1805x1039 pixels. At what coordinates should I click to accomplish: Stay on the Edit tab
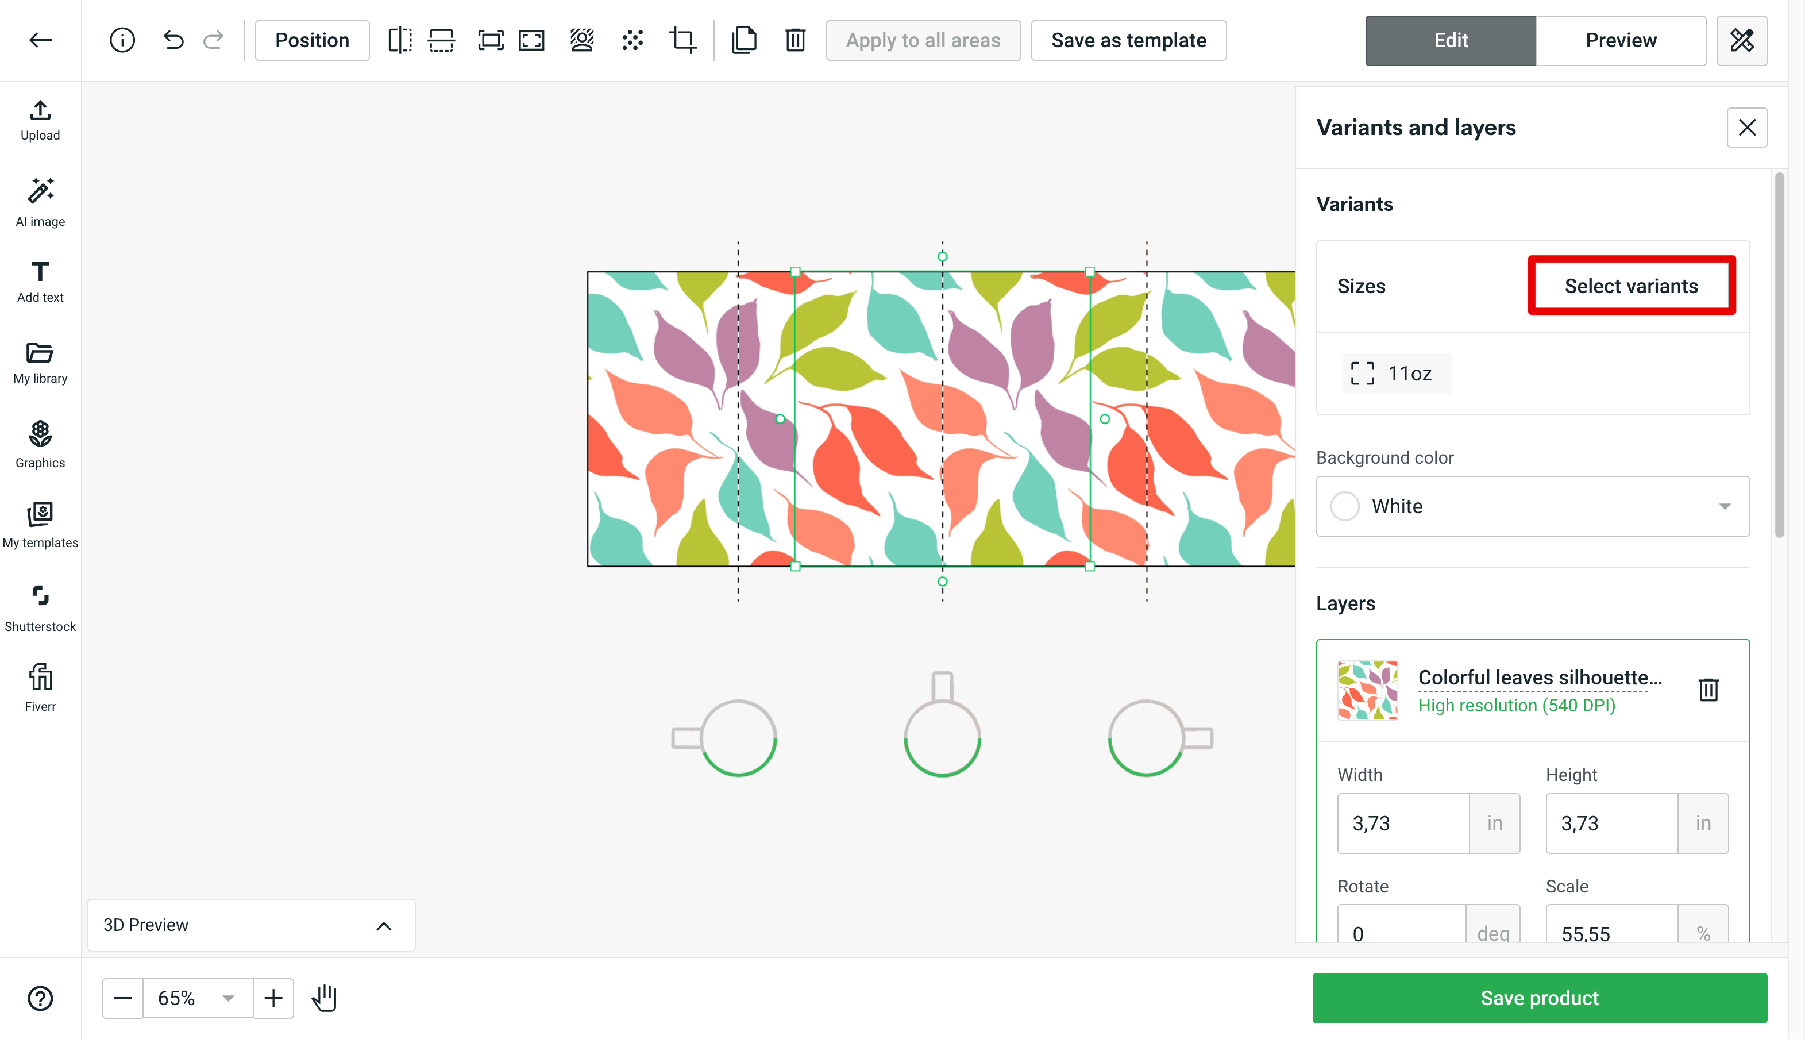[1451, 40]
